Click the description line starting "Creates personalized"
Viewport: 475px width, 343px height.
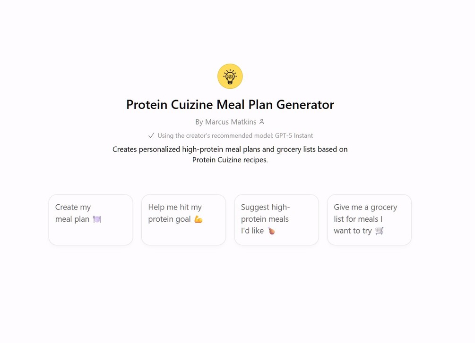[x=230, y=149]
